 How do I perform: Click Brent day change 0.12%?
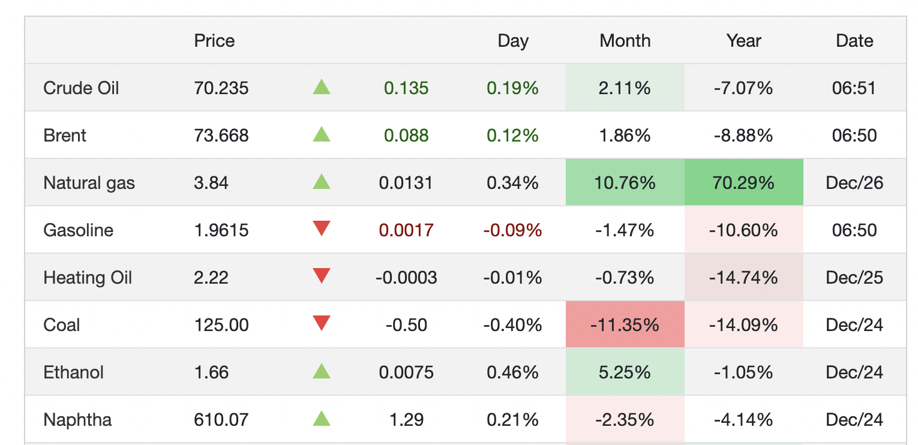(x=512, y=136)
